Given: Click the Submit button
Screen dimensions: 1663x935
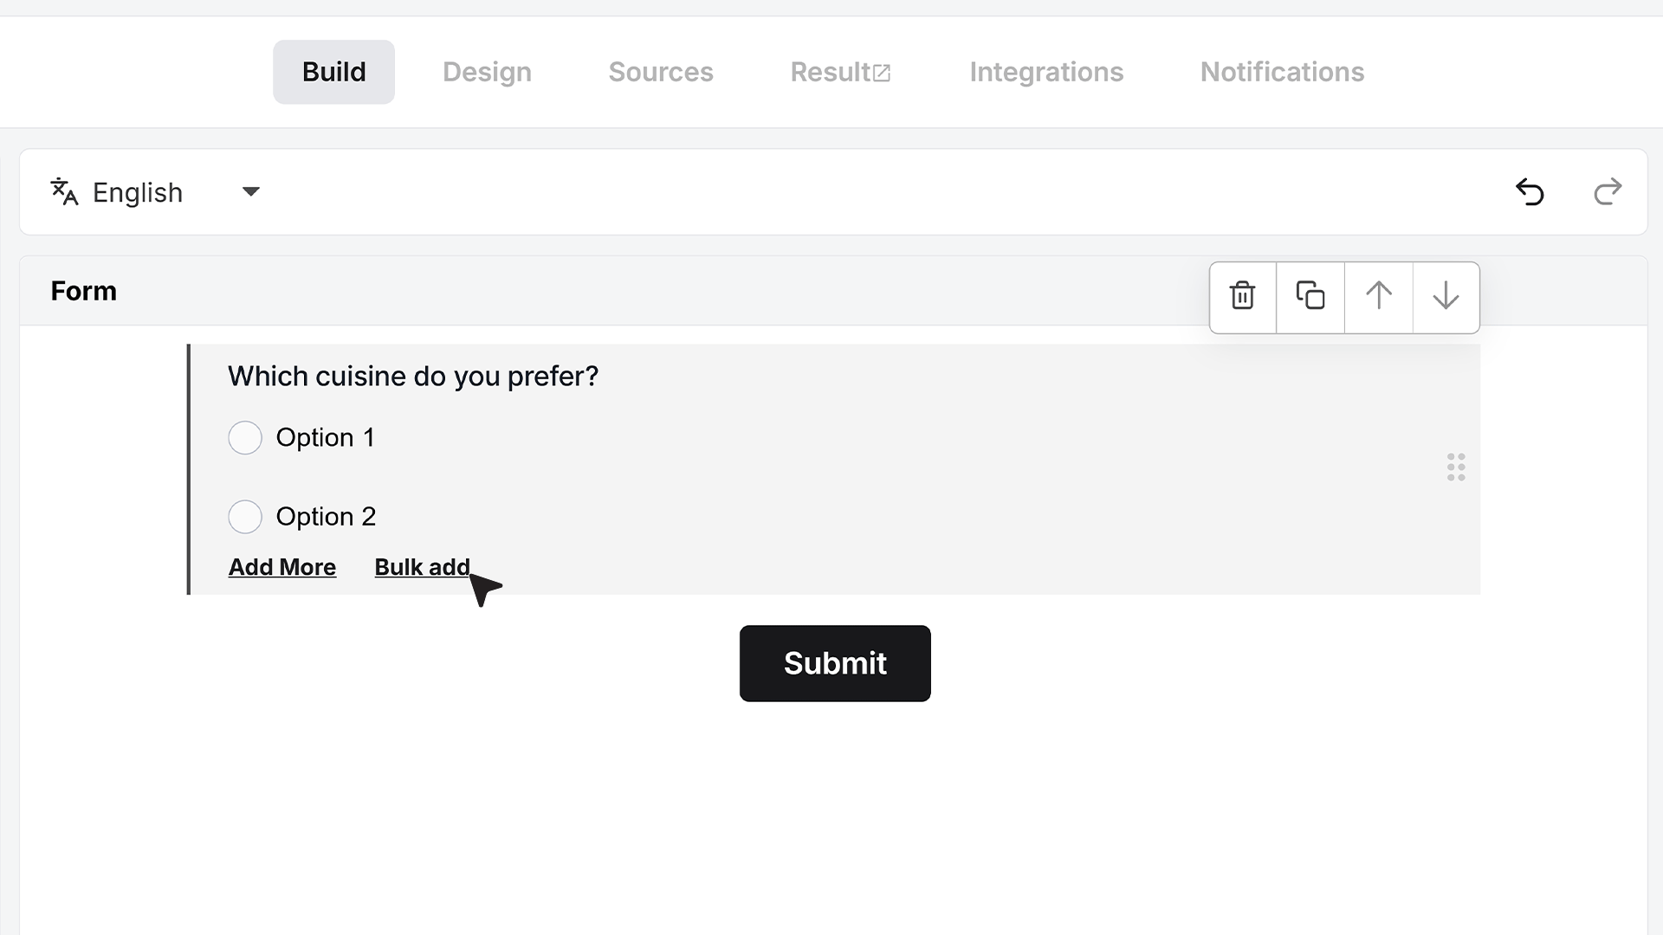Looking at the screenshot, I should [835, 663].
